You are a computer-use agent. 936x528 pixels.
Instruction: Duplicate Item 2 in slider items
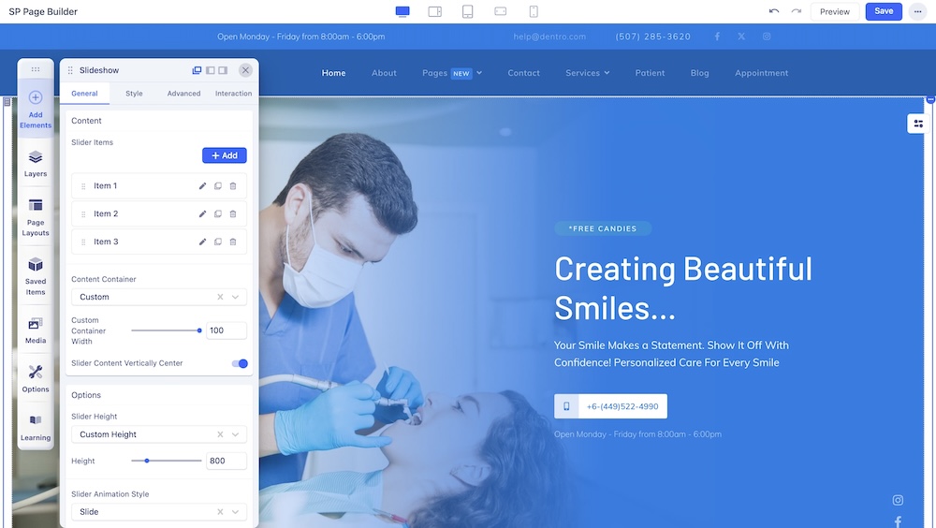coord(218,214)
